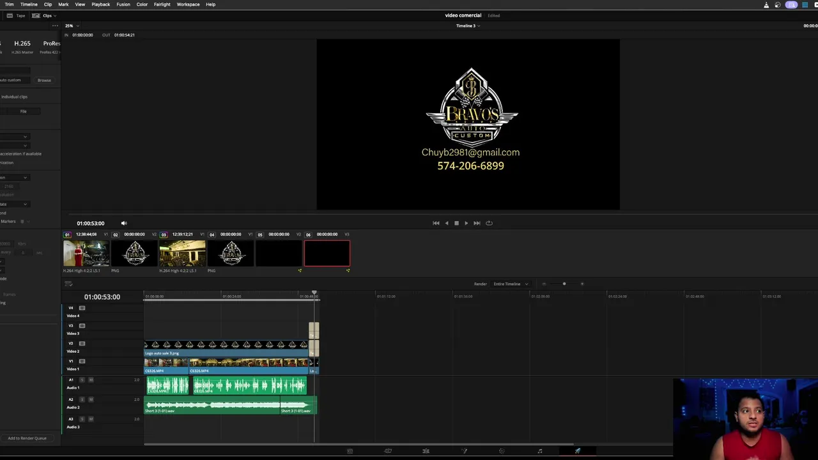Image resolution: width=818 pixels, height=460 pixels.
Task: Open the Edit page icon
Action: [426, 451]
